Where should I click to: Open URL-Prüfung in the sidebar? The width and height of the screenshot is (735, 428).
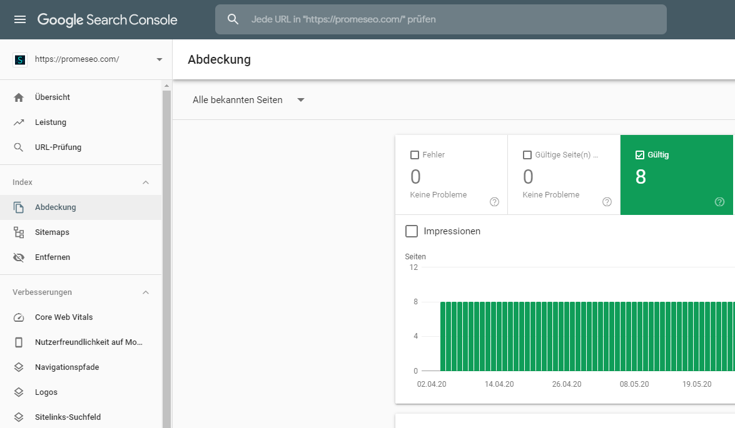[x=58, y=147]
